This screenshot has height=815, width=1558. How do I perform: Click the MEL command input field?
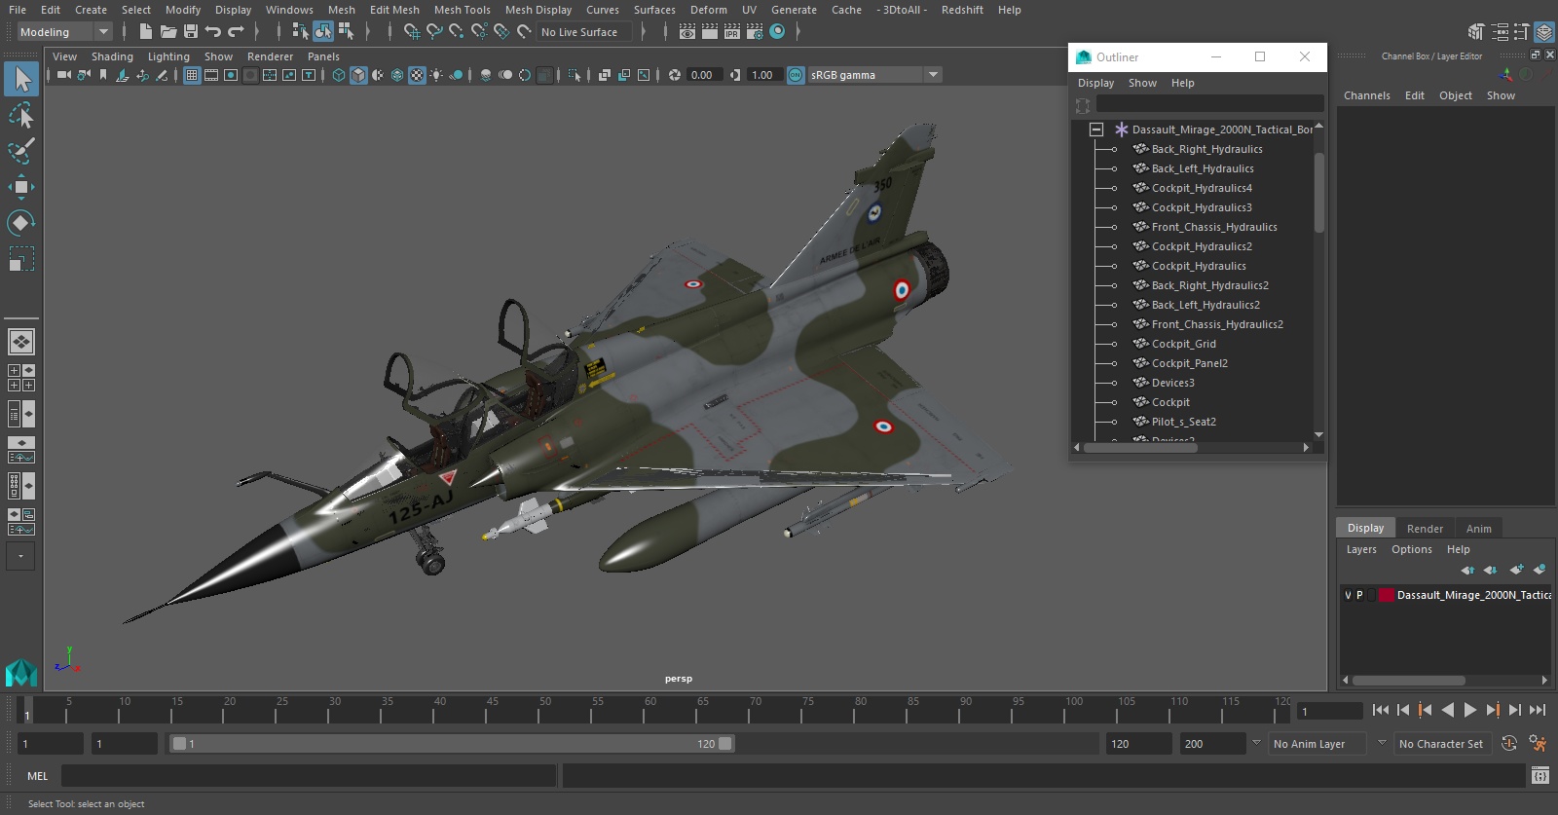pyautogui.click(x=308, y=776)
